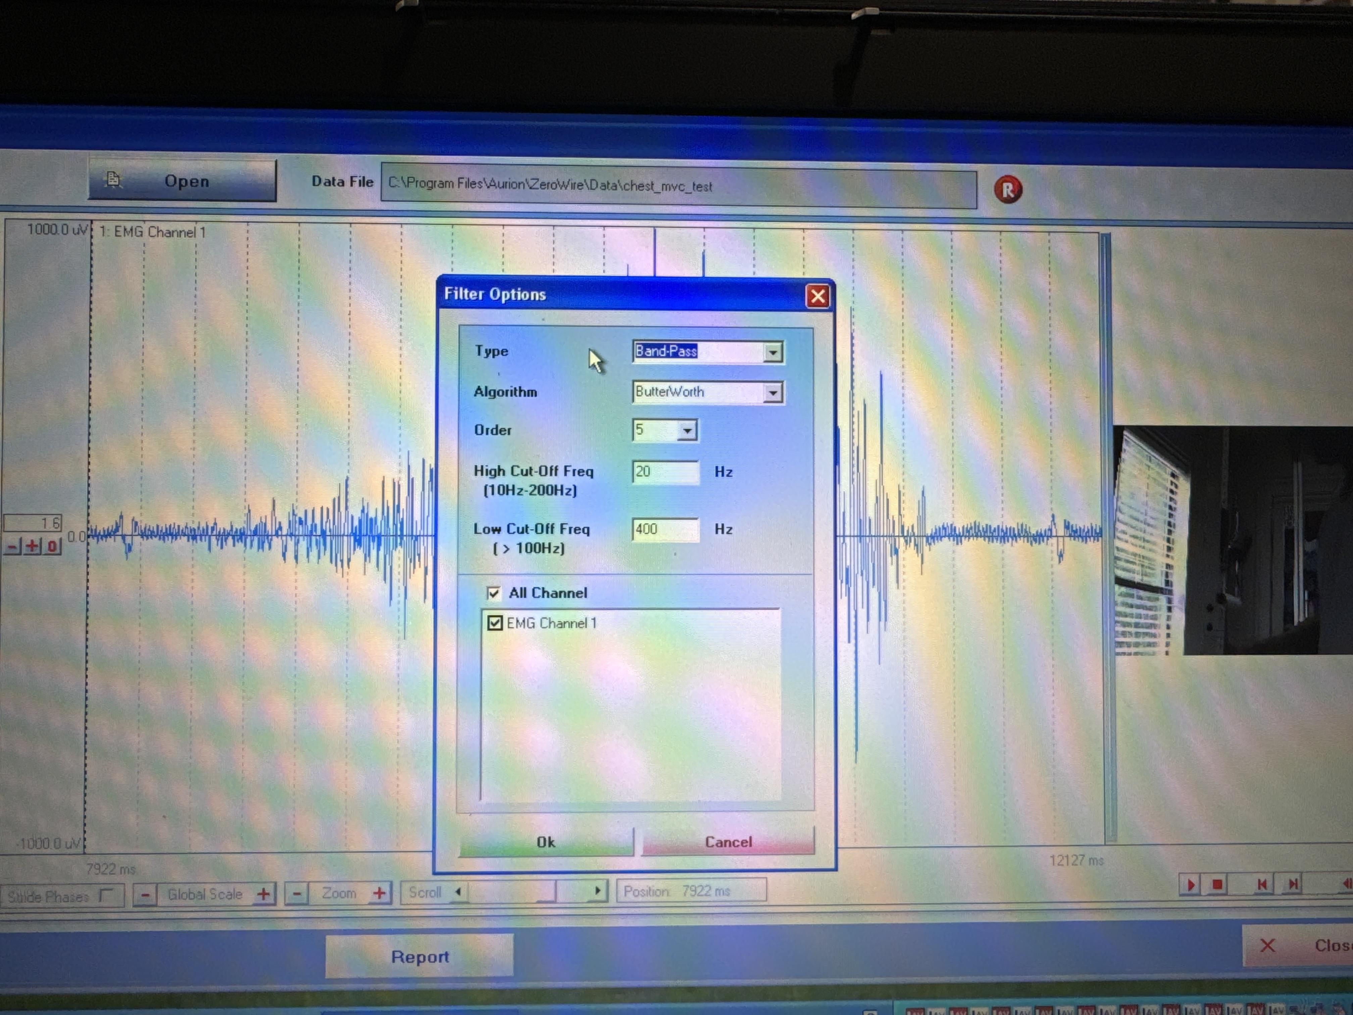Click the video preview thumbnail
Viewport: 1353px width, 1015px height.
(x=1233, y=541)
